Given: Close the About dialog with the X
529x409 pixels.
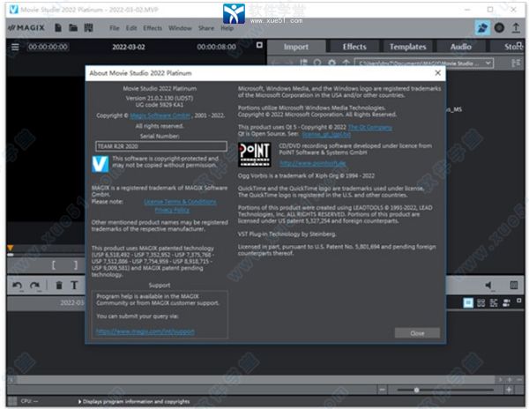Looking at the screenshot, I should (x=438, y=73).
